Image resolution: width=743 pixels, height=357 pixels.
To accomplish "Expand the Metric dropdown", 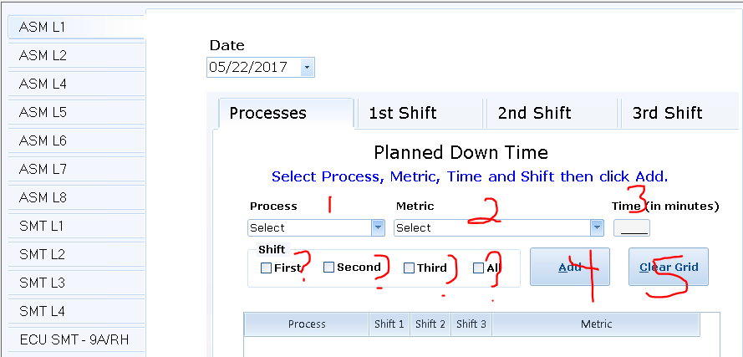I will (x=596, y=227).
